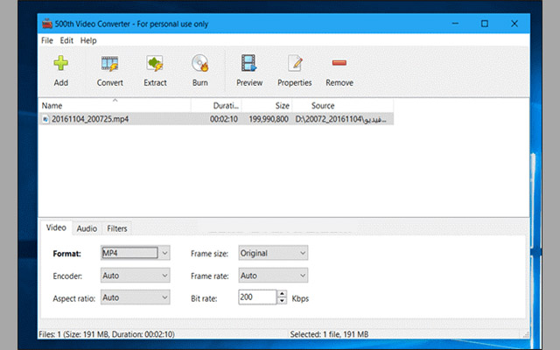Screen dimensions: 560x350
Task: Expand the Aspect ratio dropdown
Action: click(135, 297)
